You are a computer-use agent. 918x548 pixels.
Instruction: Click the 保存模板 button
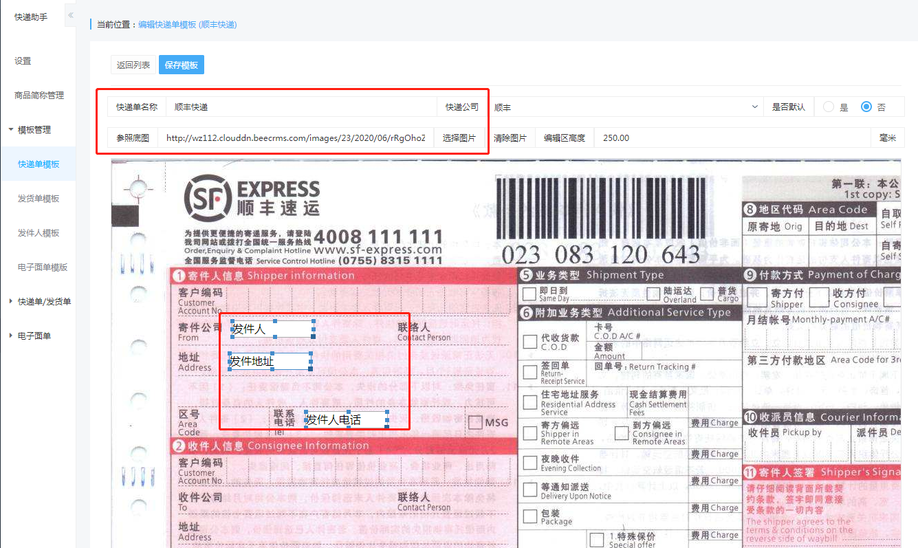[182, 65]
